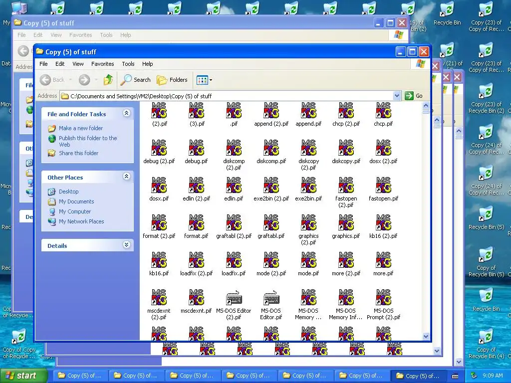
Task: Open File menu in background window
Action: click(21, 35)
